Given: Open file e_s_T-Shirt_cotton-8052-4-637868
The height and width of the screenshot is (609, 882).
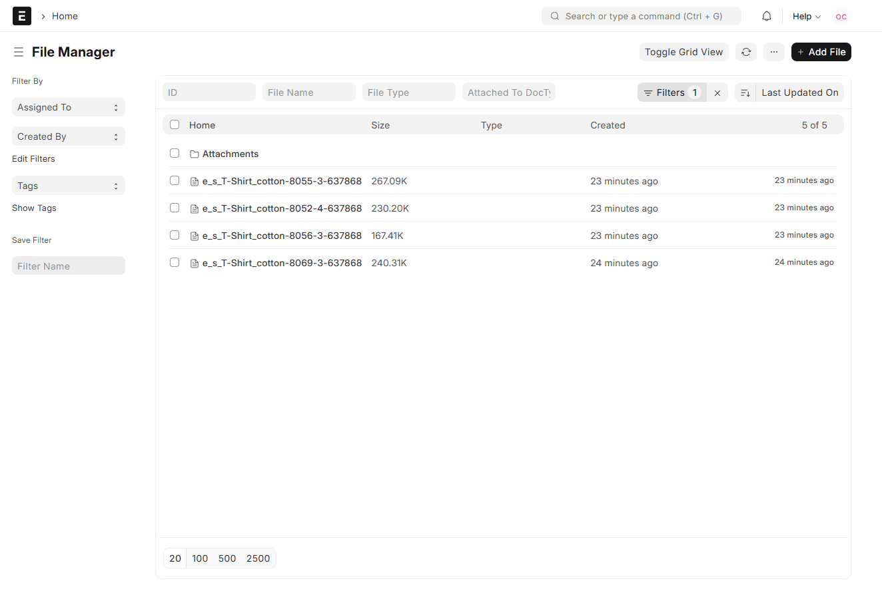Looking at the screenshot, I should 282,208.
